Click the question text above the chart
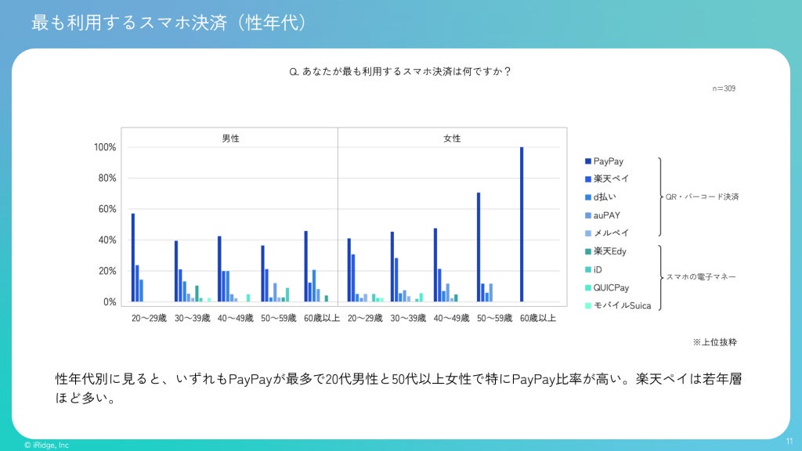 point(400,71)
